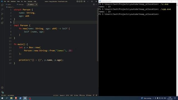Toggle bottom panel layout icon
This screenshot has height=100, width=178.
pyautogui.click(x=80, y=1)
